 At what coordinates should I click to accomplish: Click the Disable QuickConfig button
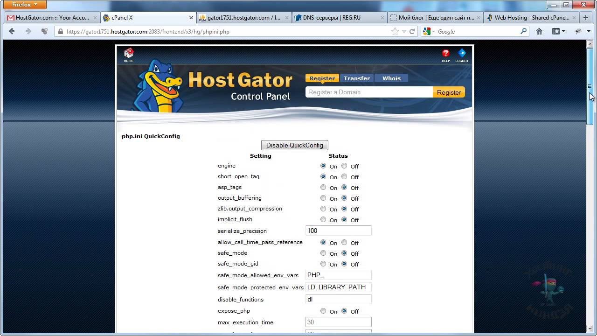click(x=295, y=145)
